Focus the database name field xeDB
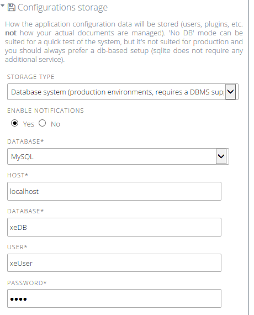This screenshot has width=254, height=315. click(114, 227)
